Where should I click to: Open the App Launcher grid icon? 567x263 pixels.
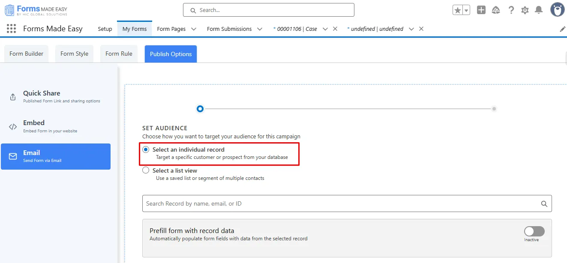12,29
